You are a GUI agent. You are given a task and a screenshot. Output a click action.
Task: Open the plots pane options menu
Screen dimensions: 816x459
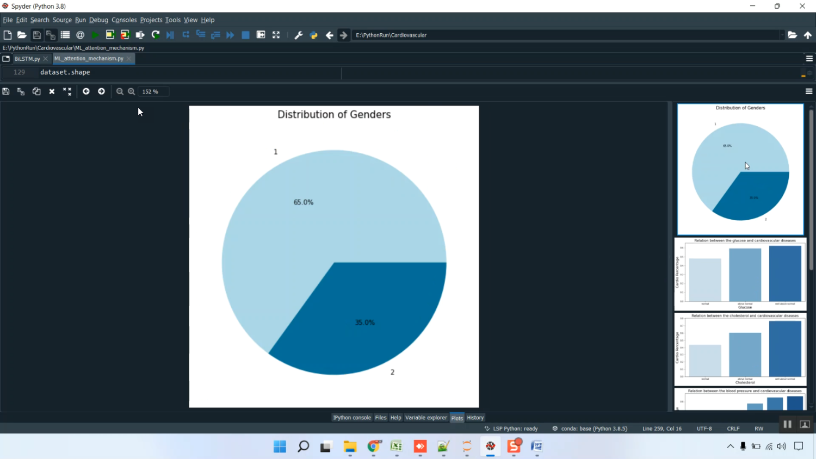click(809, 91)
